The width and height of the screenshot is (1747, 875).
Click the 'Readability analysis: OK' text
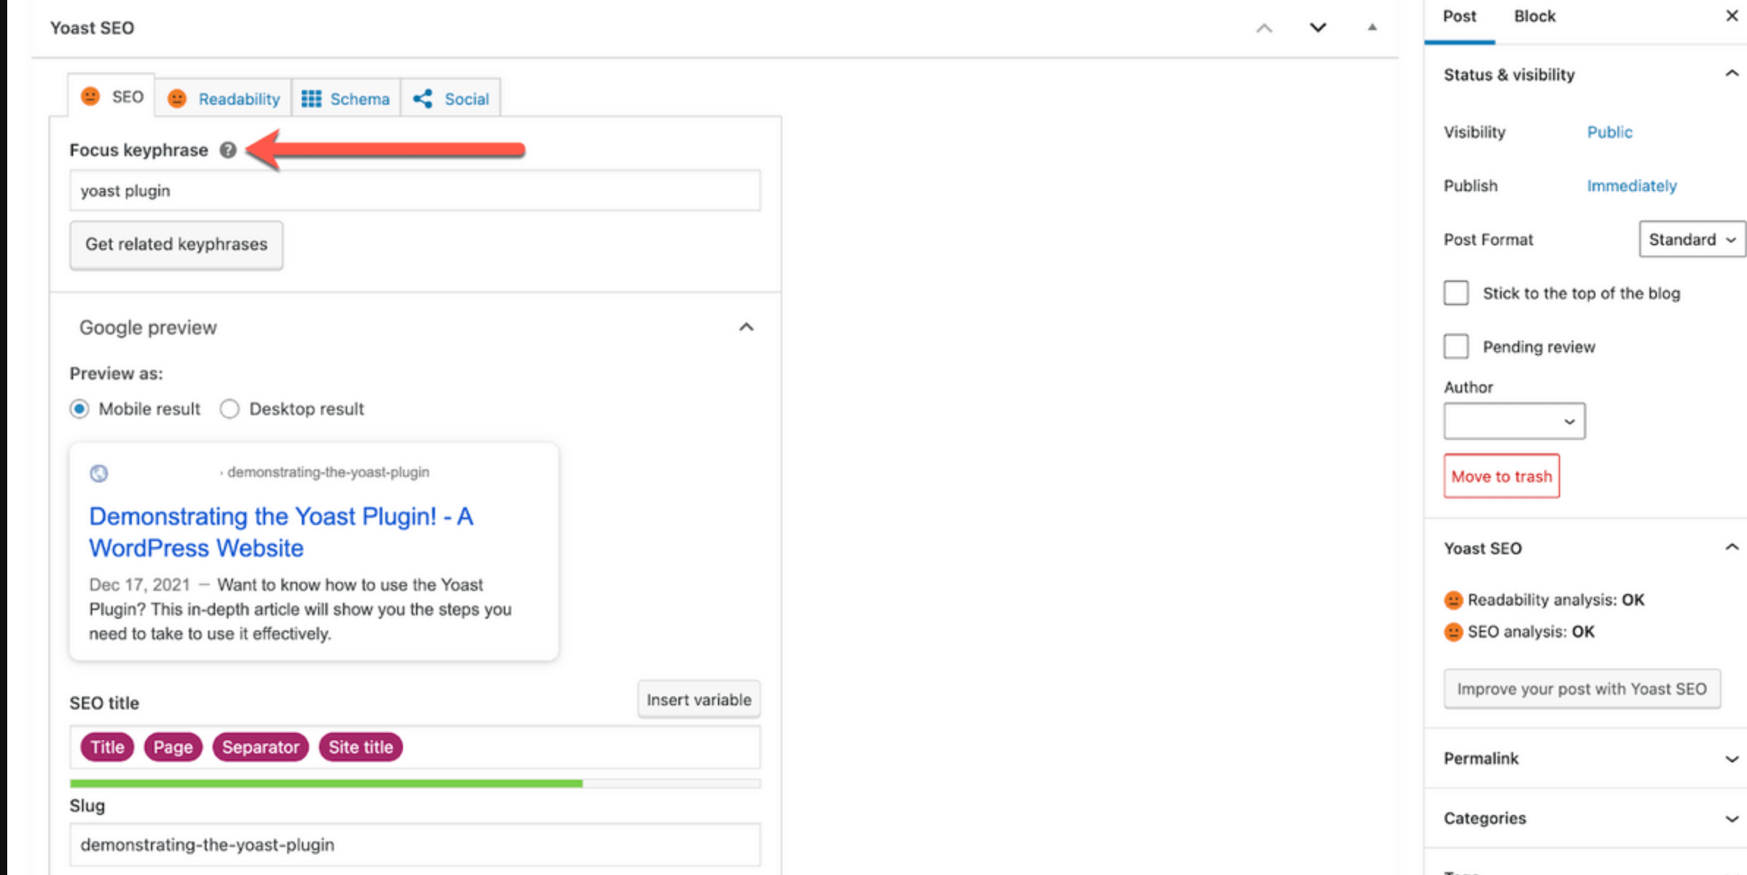point(1556,600)
